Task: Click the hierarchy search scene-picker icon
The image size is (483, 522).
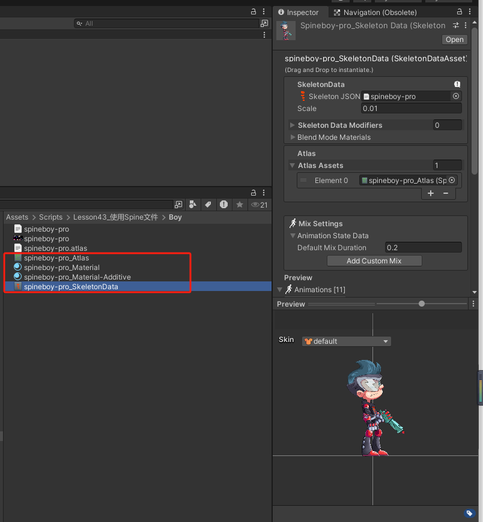Action: [x=264, y=23]
